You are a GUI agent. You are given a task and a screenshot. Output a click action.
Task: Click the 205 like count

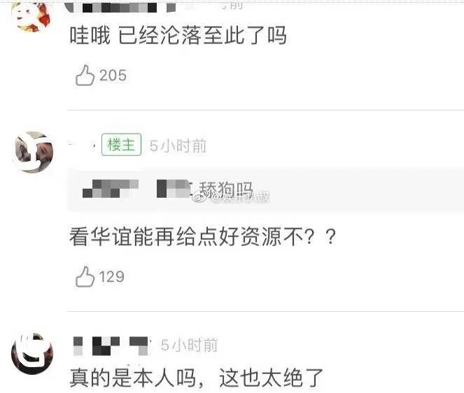coord(113,76)
